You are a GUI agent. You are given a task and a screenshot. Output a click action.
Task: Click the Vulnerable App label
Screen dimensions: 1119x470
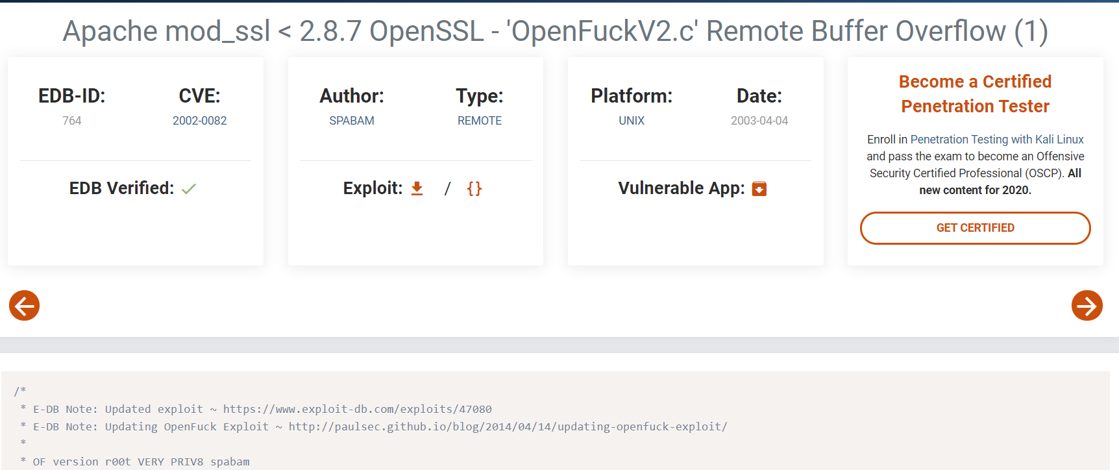681,188
